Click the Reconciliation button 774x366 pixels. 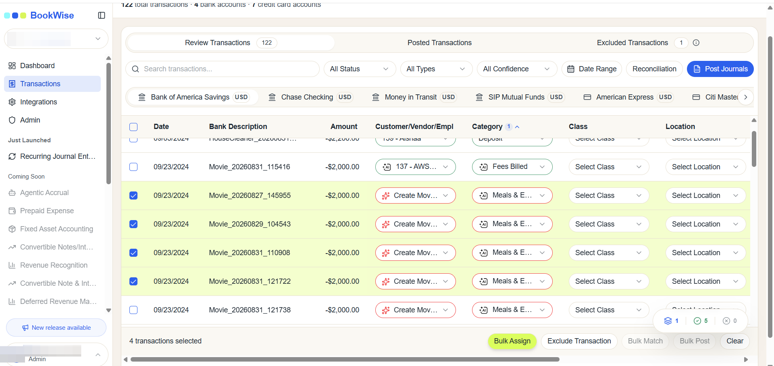(654, 69)
